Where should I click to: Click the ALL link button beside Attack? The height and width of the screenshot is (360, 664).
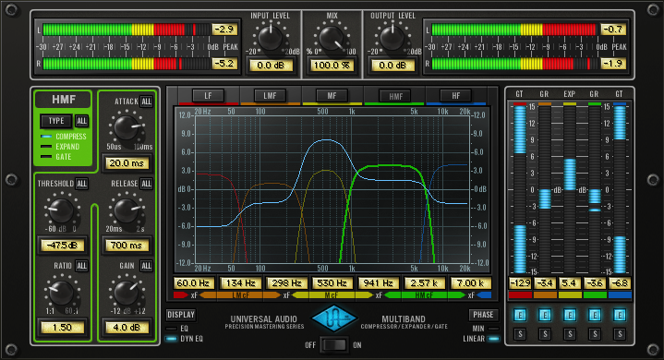point(146,102)
